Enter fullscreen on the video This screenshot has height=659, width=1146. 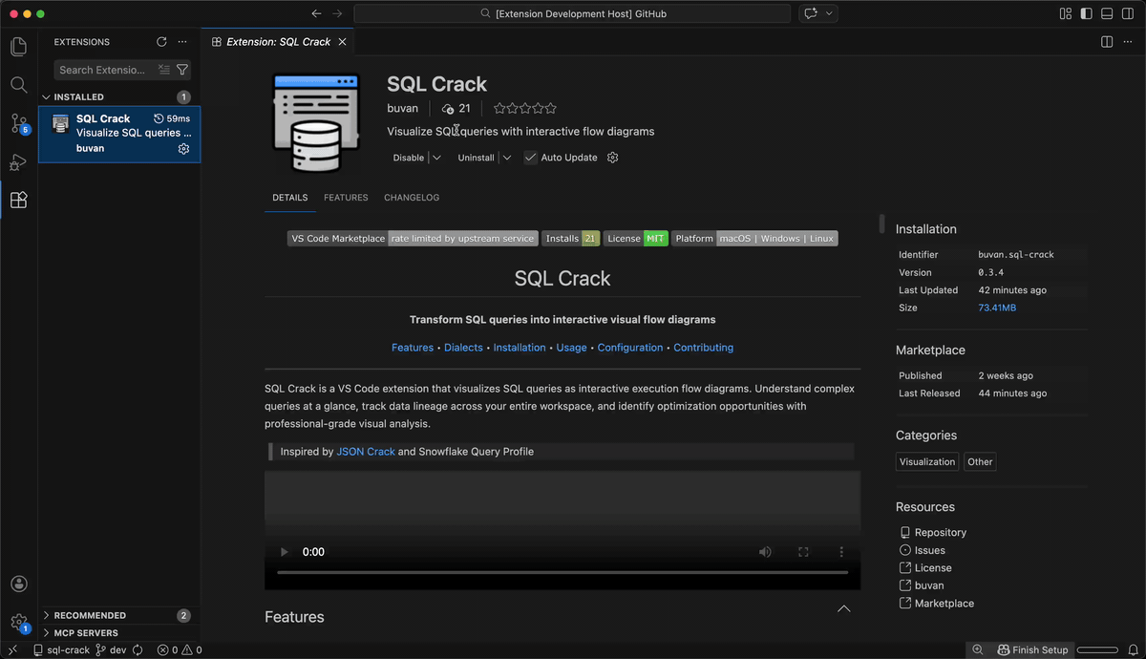pyautogui.click(x=803, y=552)
